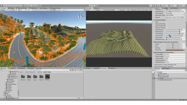The width and height of the screenshot is (187, 105).
Task: Open the Layers dropdown
Action: [173, 6]
